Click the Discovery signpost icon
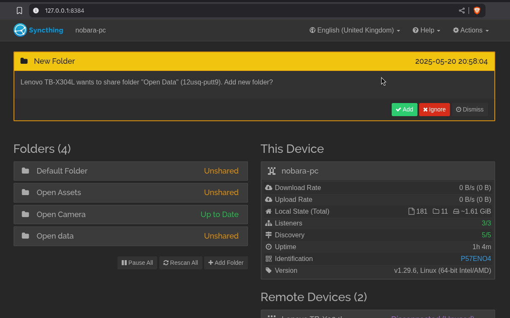The height and width of the screenshot is (318, 510). 269,235
